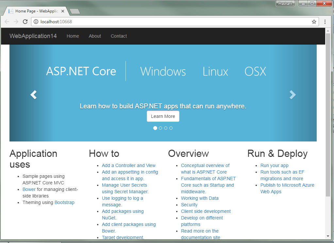The image size is (334, 243).
Task: Click the page scrollbar down arrow
Action: click(x=328, y=236)
